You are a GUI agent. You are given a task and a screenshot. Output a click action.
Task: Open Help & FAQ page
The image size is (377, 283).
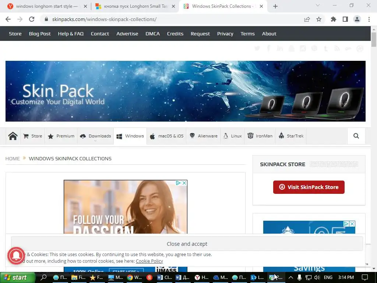(71, 34)
